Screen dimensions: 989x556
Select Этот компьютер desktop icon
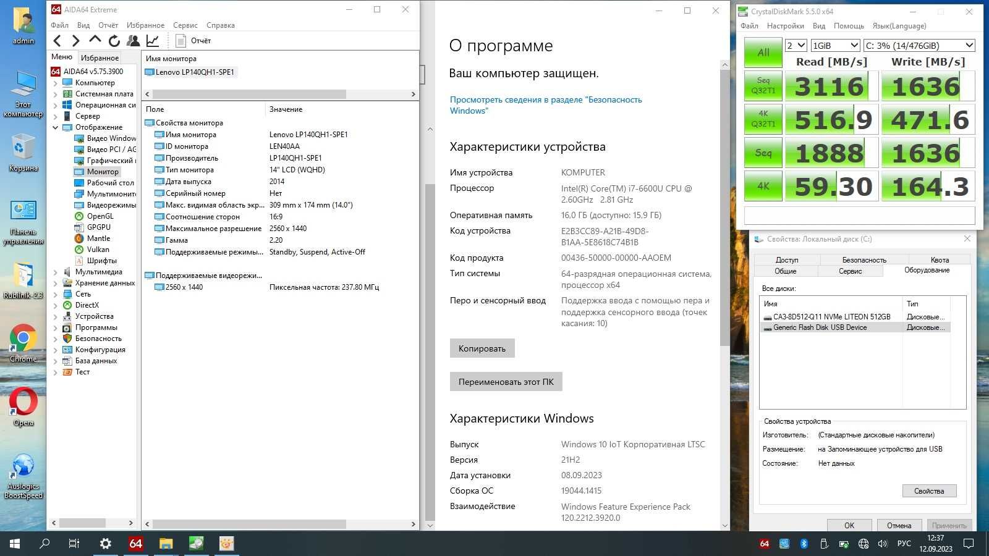point(23,94)
